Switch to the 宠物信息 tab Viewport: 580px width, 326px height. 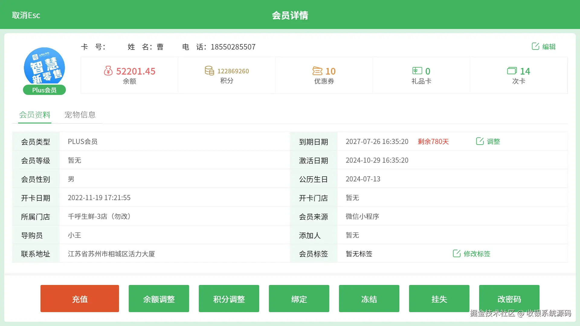point(80,115)
